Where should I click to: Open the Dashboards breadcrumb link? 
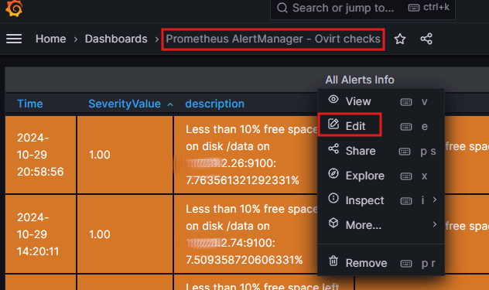(116, 39)
